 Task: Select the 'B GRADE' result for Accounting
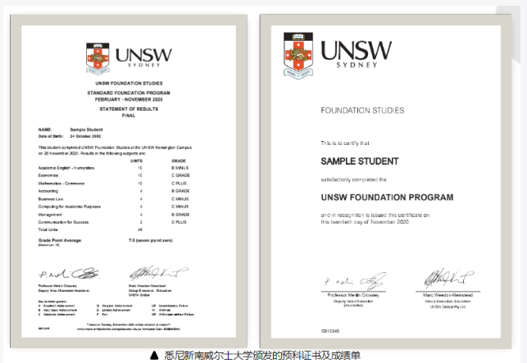click(180, 191)
